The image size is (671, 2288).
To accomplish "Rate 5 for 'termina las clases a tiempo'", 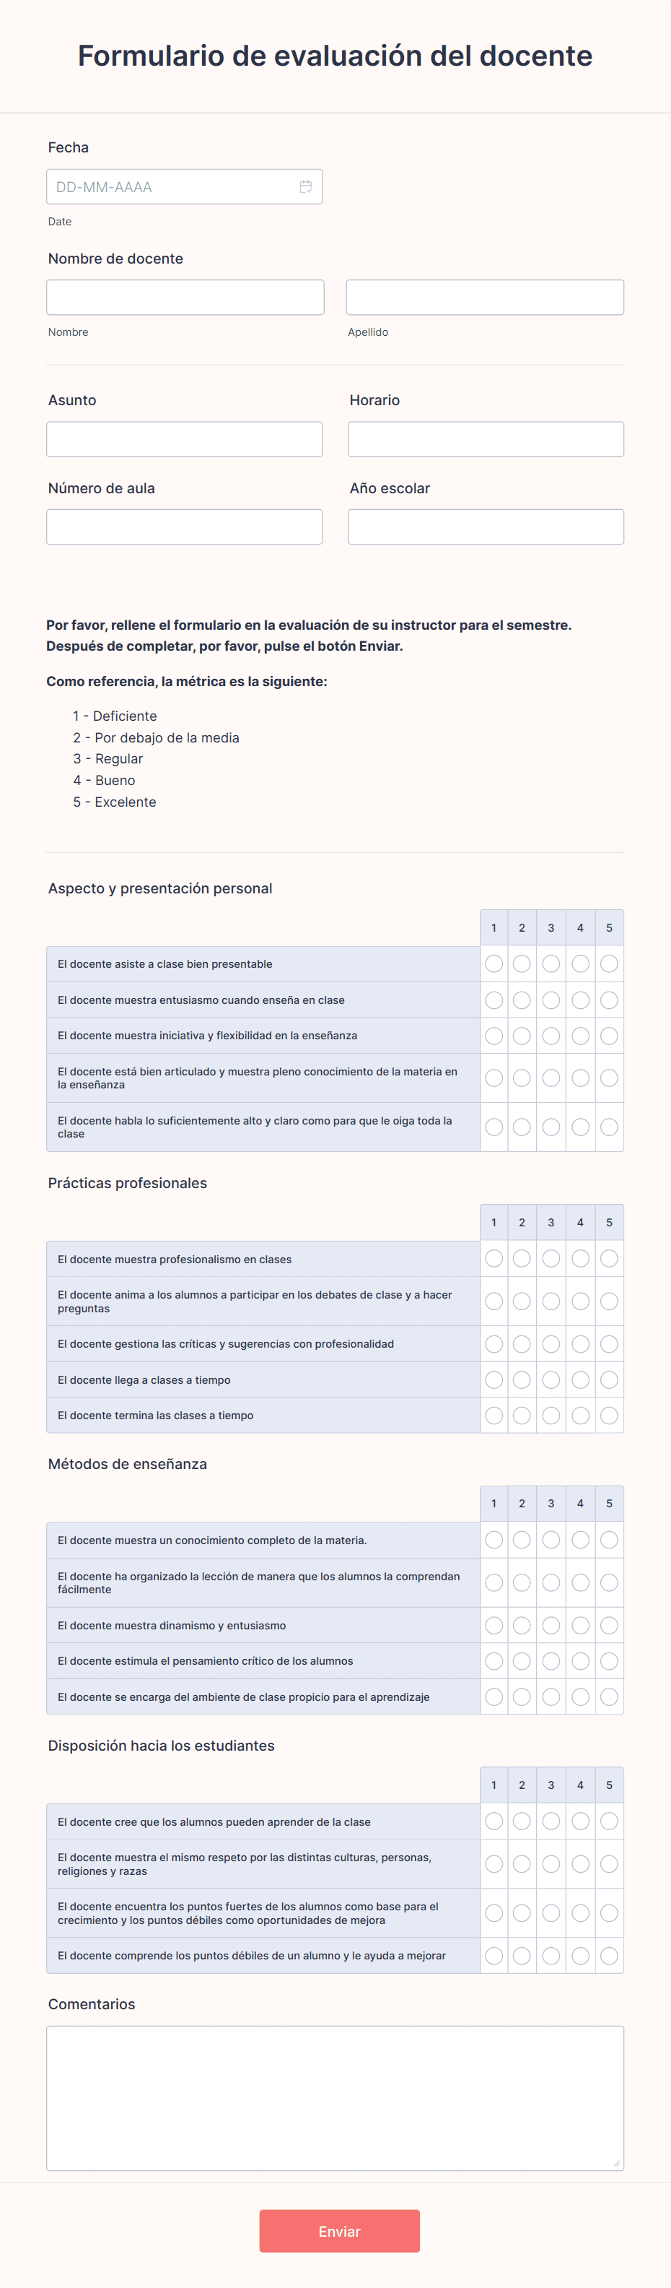I will [x=609, y=1415].
